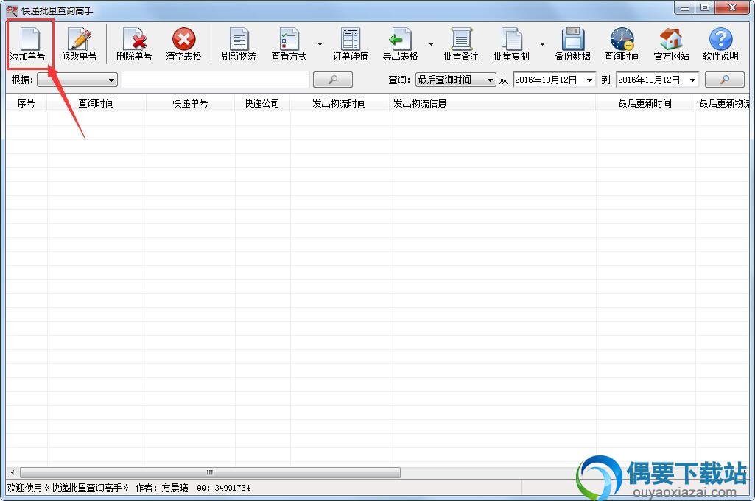Image resolution: width=755 pixels, height=501 pixels.
Task: Sort by the 查询时间 column header
Action: [96, 103]
